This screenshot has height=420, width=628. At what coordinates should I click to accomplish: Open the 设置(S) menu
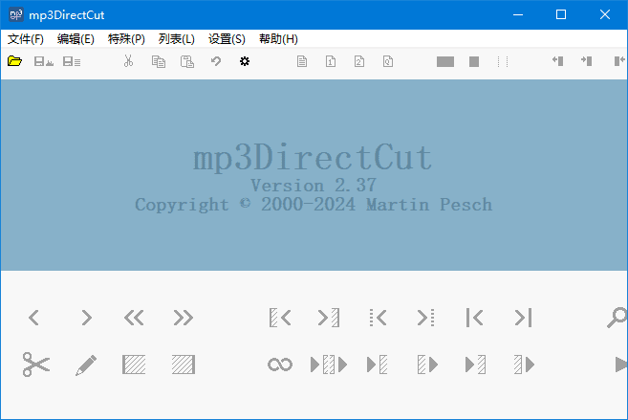(227, 39)
